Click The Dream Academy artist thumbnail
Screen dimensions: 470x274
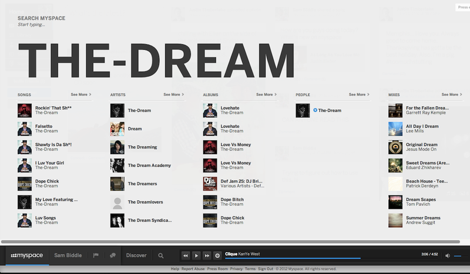(x=117, y=165)
